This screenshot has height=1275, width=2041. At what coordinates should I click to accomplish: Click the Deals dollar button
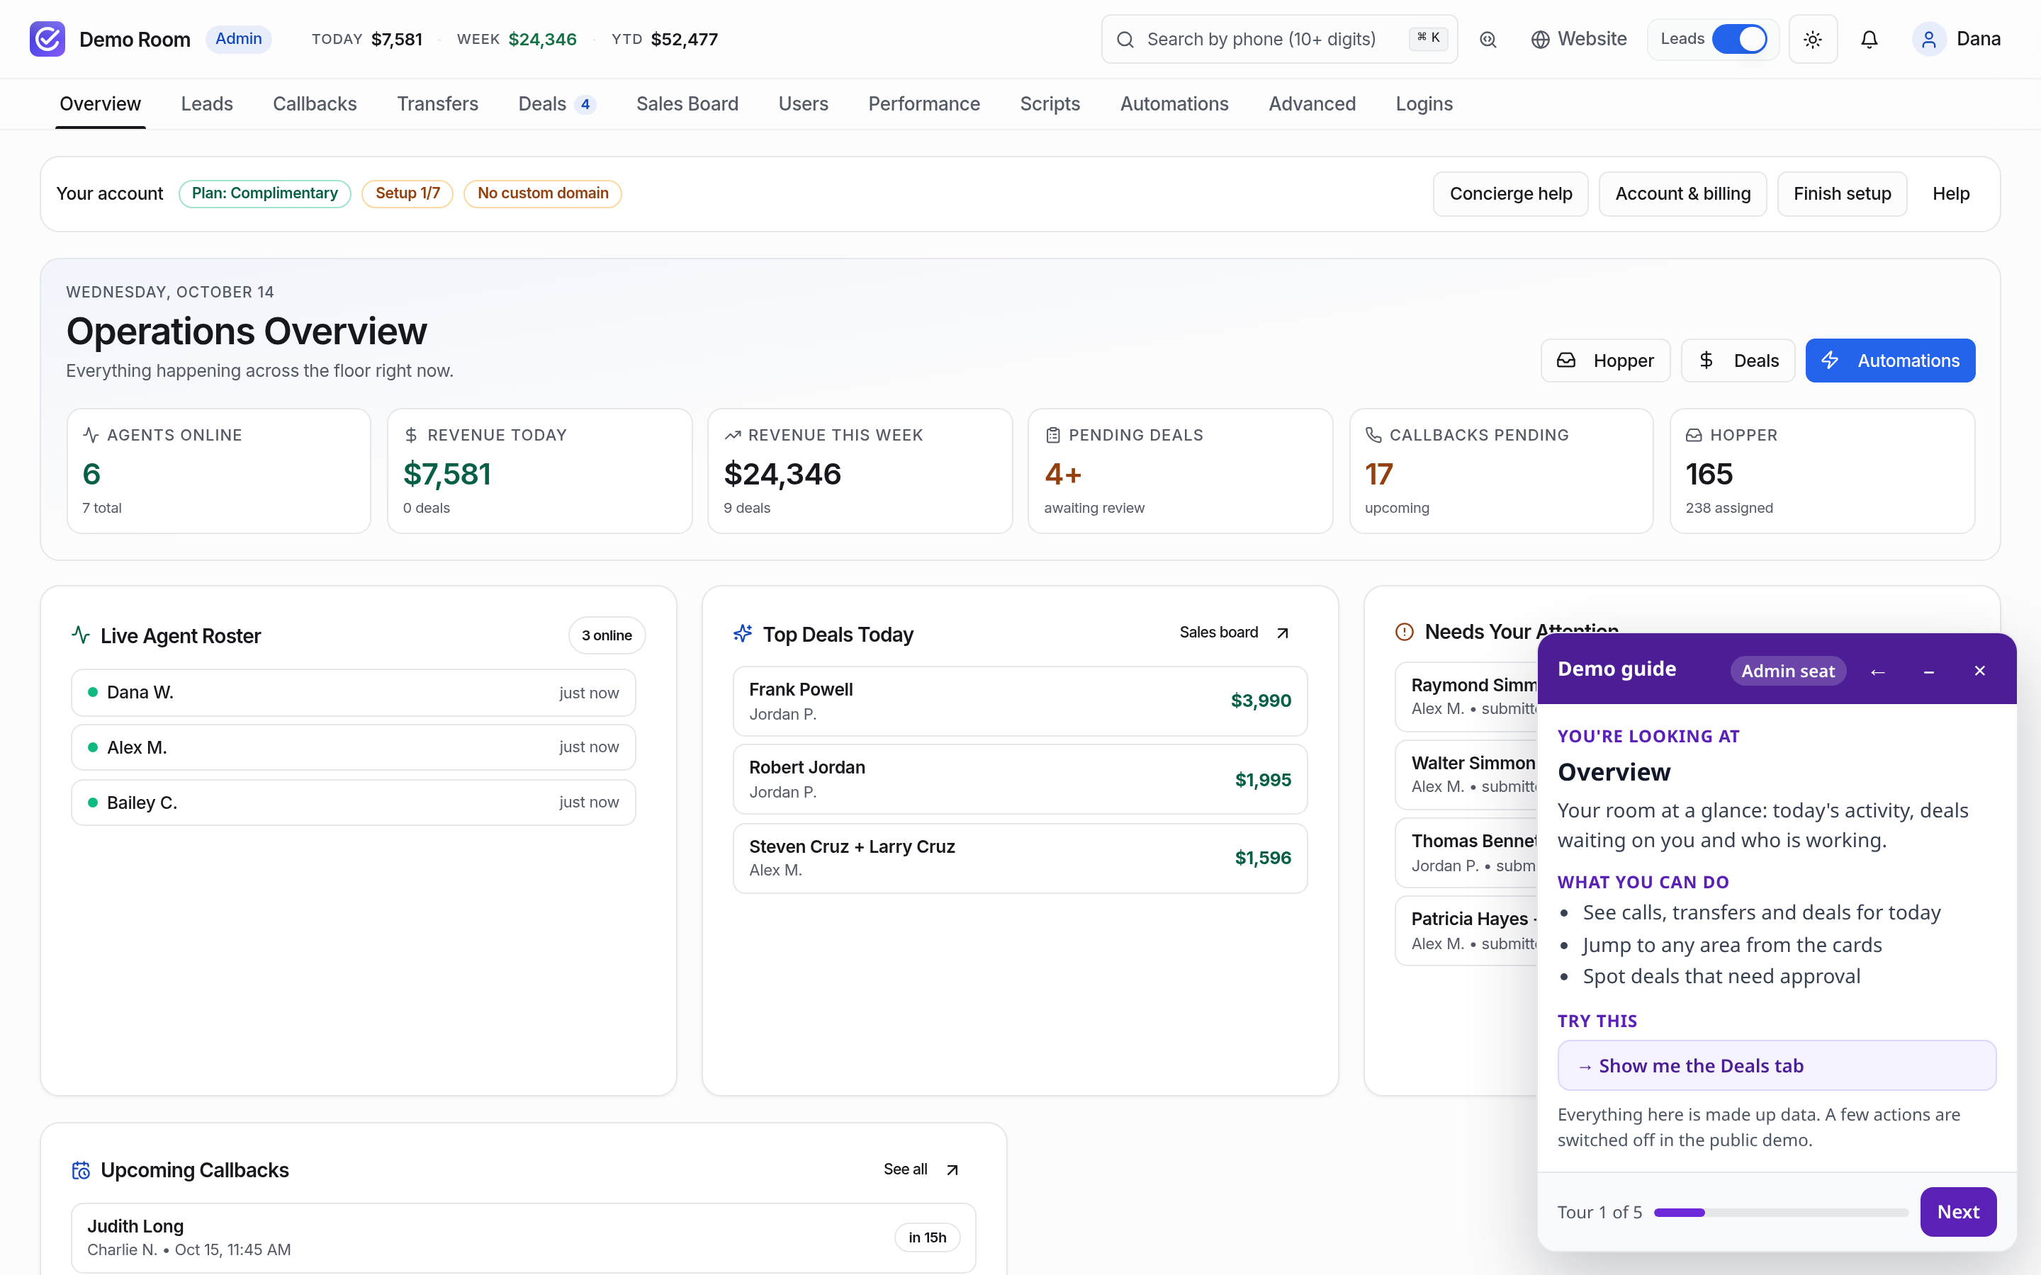(1738, 361)
